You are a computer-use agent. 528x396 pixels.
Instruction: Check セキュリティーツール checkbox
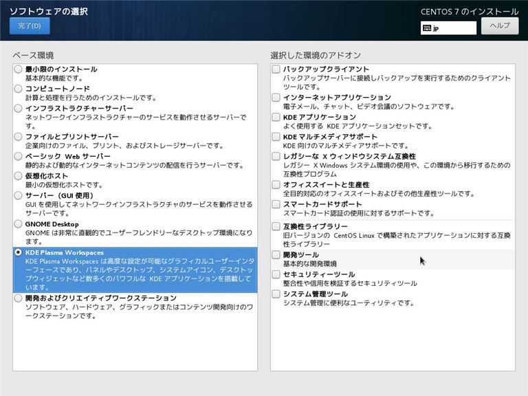(276, 274)
